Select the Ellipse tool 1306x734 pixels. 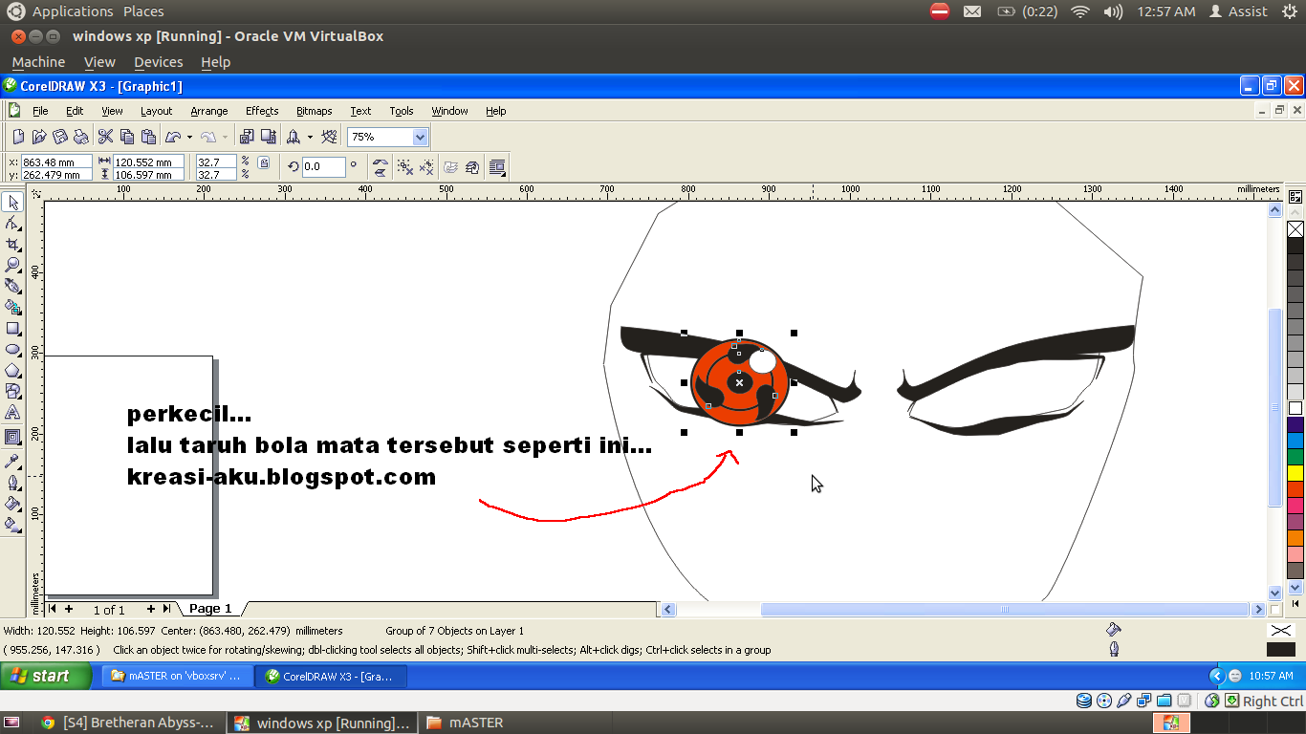pos(12,349)
